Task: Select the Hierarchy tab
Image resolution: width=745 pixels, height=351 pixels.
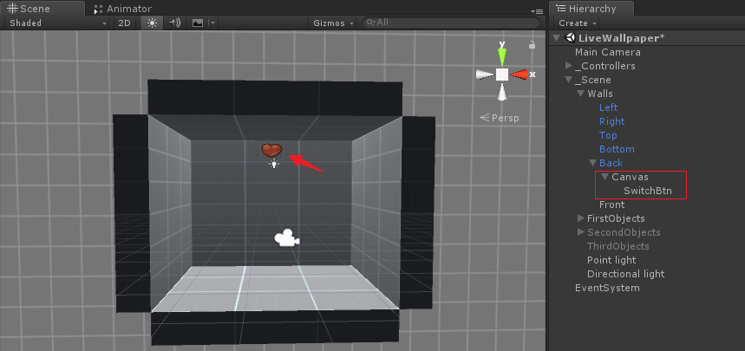Action: coord(591,9)
